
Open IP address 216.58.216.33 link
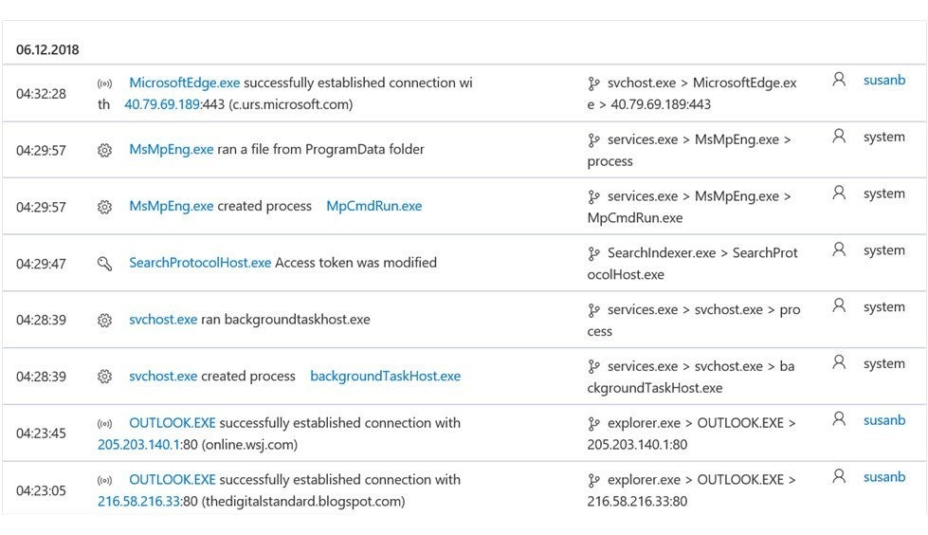[139, 502]
